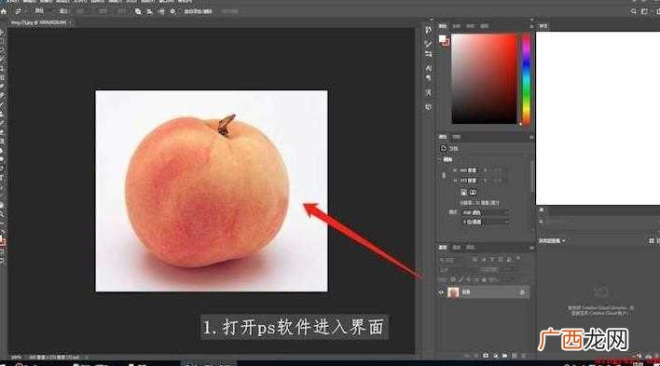Viewport: 660px width, 366px height.
Task: Open the Brushes collapsed panel icon
Action: 428,44
